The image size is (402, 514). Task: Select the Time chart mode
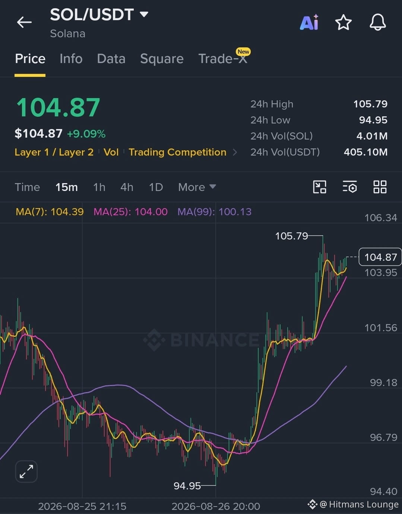pyautogui.click(x=27, y=187)
